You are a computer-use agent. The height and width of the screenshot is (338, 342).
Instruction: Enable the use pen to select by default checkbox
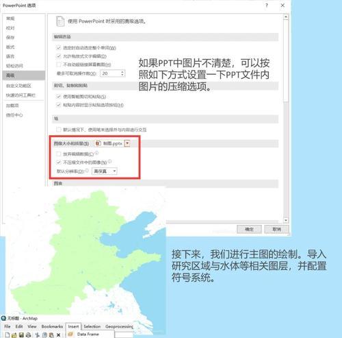pyautogui.click(x=59, y=130)
